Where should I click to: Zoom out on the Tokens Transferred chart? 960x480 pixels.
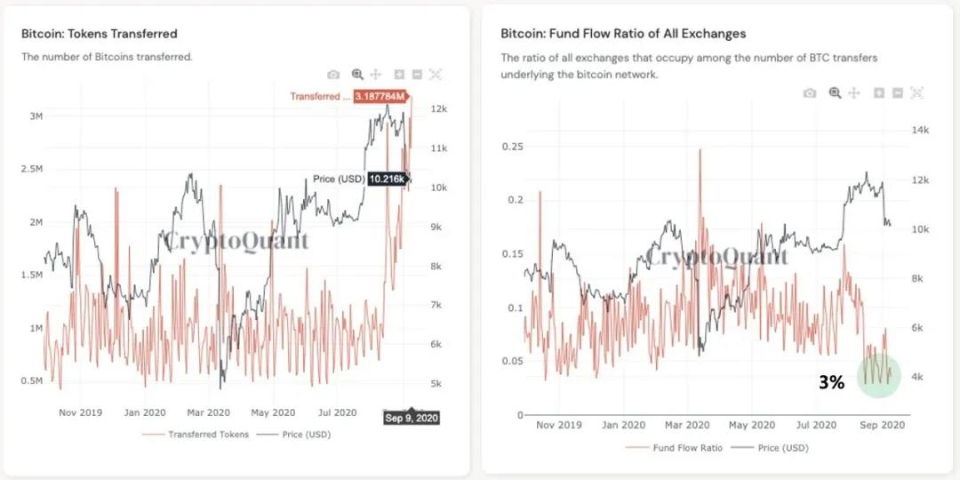coord(417,75)
